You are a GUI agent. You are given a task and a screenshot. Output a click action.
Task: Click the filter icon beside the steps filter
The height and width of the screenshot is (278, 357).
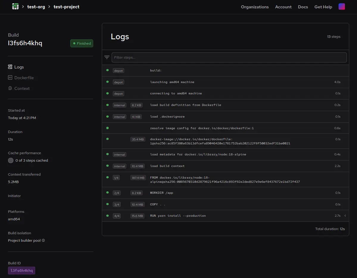(107, 57)
